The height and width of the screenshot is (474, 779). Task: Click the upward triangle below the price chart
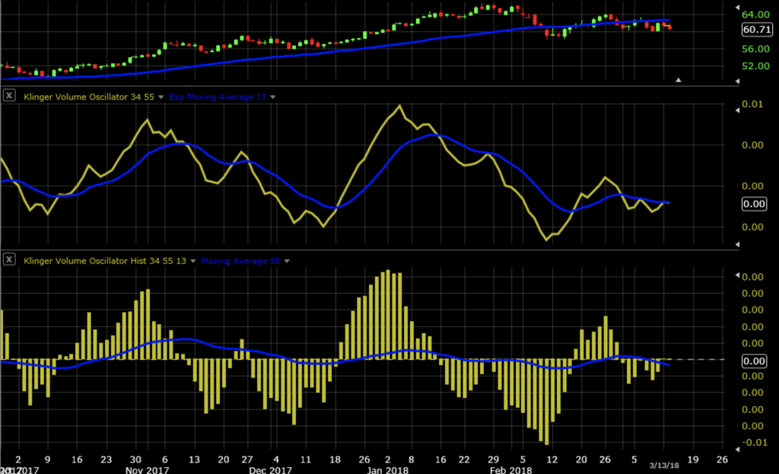(679, 79)
